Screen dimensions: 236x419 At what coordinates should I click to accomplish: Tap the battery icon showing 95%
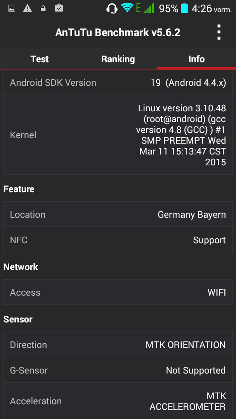tap(184, 9)
